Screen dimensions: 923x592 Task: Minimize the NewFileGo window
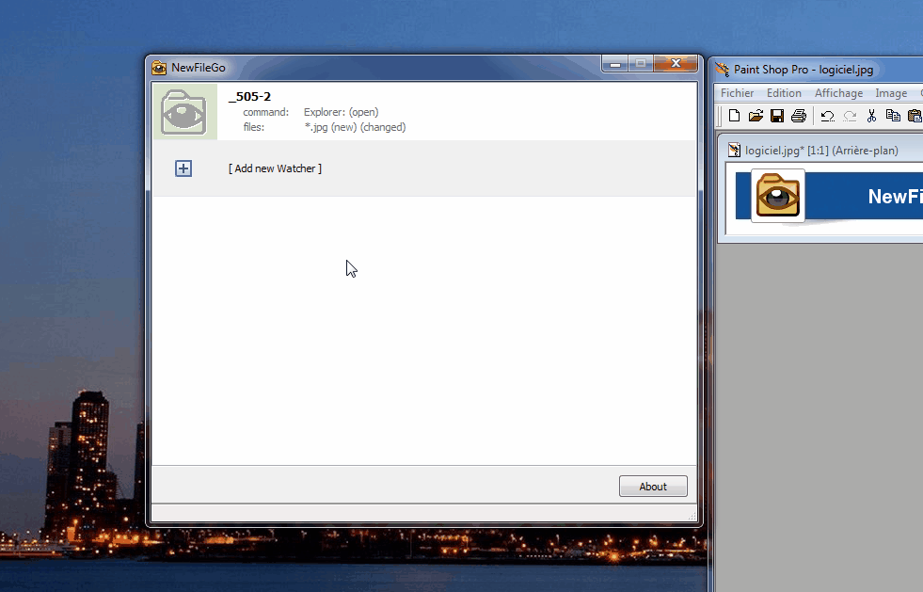tap(615, 64)
